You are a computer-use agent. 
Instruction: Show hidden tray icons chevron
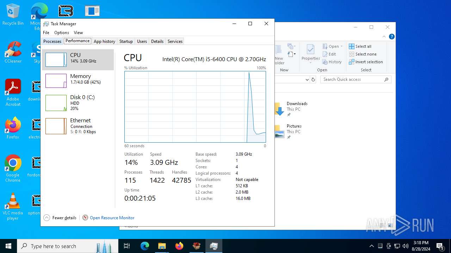371,246
